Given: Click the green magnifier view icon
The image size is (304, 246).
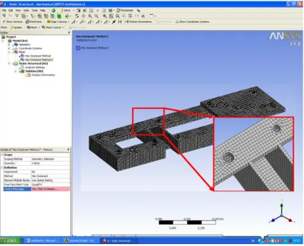Looking at the screenshot, I should (117, 16).
